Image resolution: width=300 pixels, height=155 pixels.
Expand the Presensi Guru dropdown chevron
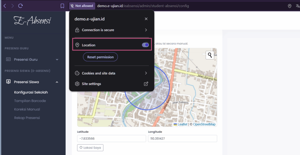tap(57, 60)
